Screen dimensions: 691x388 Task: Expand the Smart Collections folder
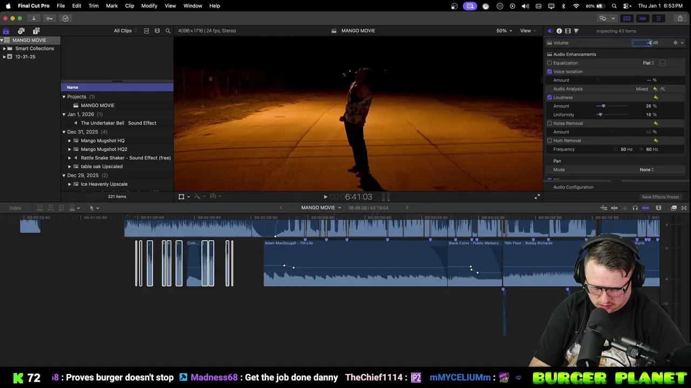[4, 48]
